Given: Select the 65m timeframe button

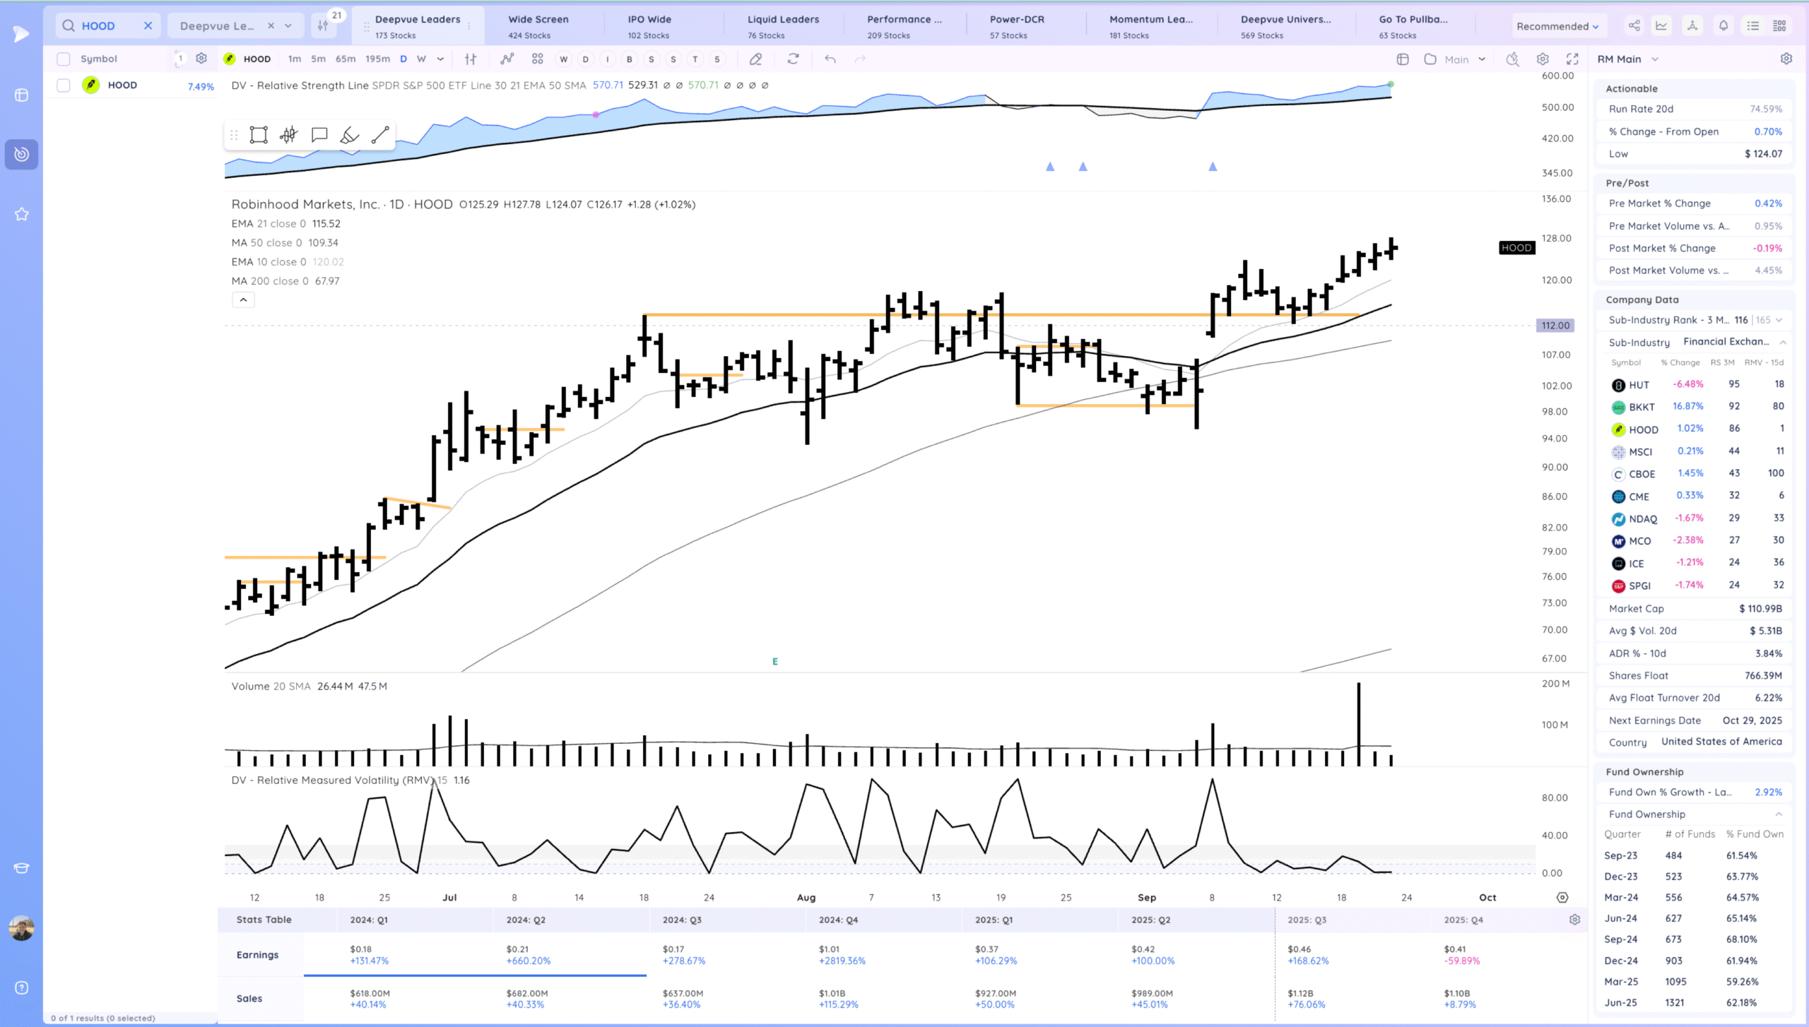Looking at the screenshot, I should [x=346, y=59].
